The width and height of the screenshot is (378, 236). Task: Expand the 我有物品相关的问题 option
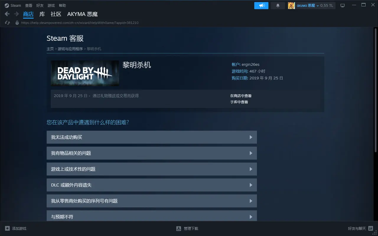coord(152,153)
